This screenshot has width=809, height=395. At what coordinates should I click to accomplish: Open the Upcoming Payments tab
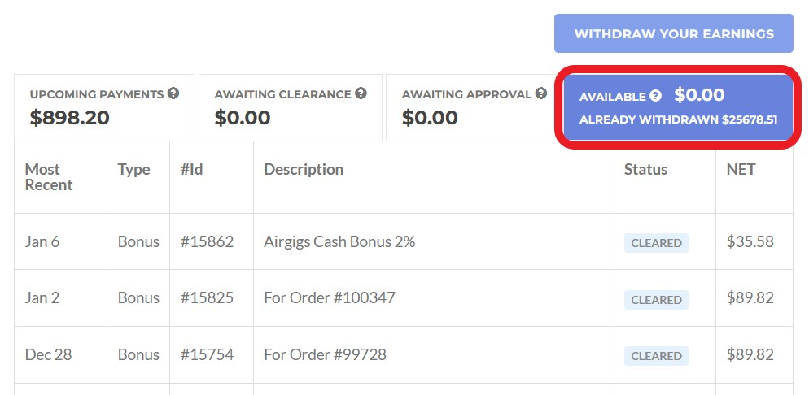click(104, 107)
